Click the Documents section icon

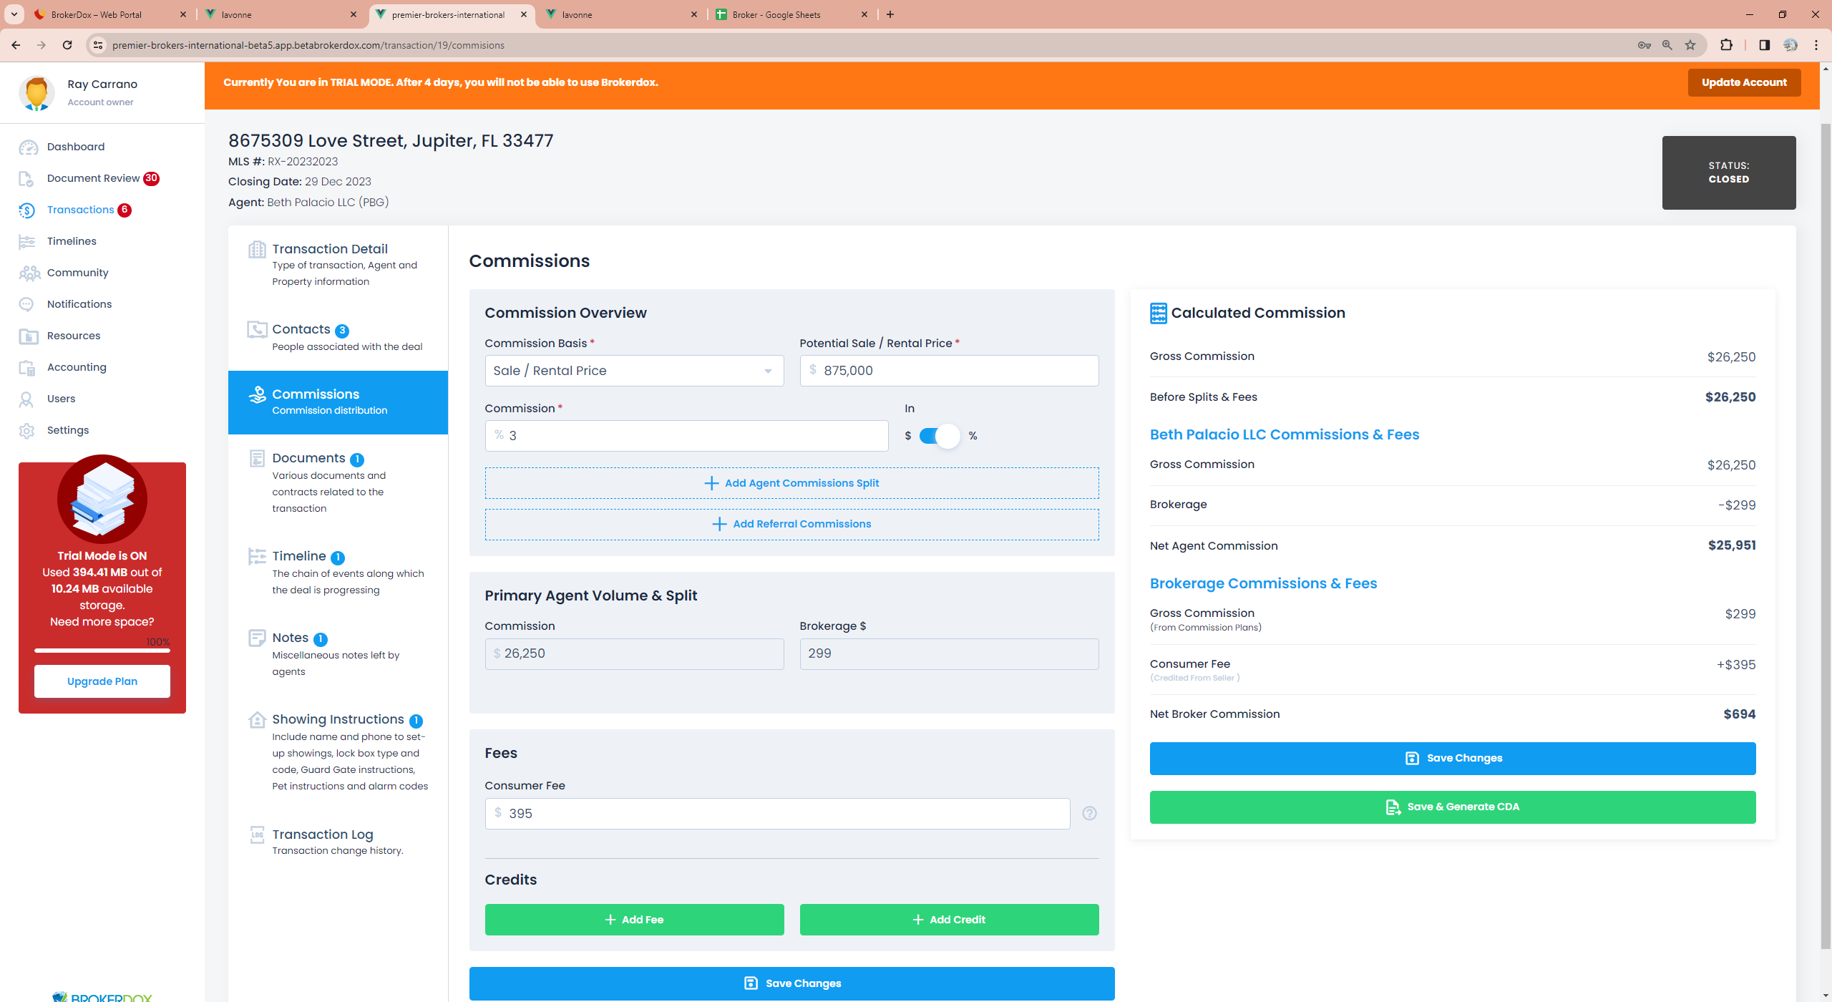(257, 458)
